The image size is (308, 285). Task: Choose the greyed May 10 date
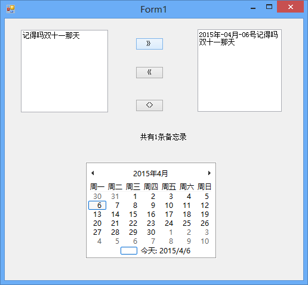[205, 241]
